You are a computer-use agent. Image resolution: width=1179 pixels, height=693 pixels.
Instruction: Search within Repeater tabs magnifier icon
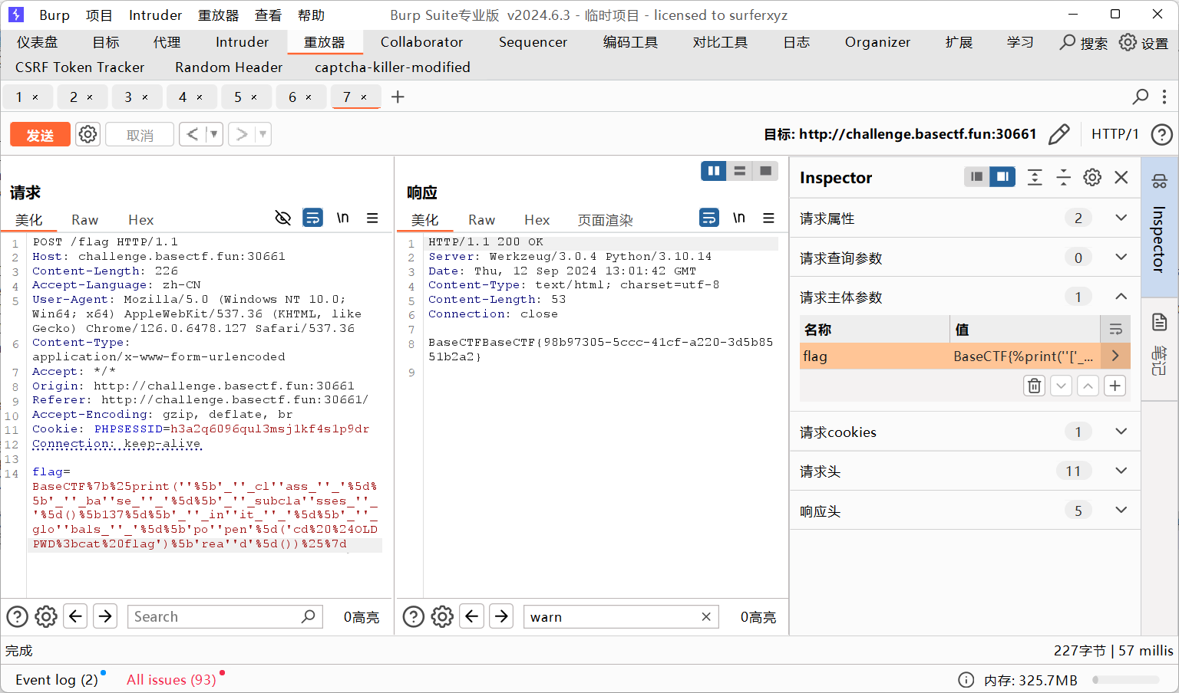1141,97
